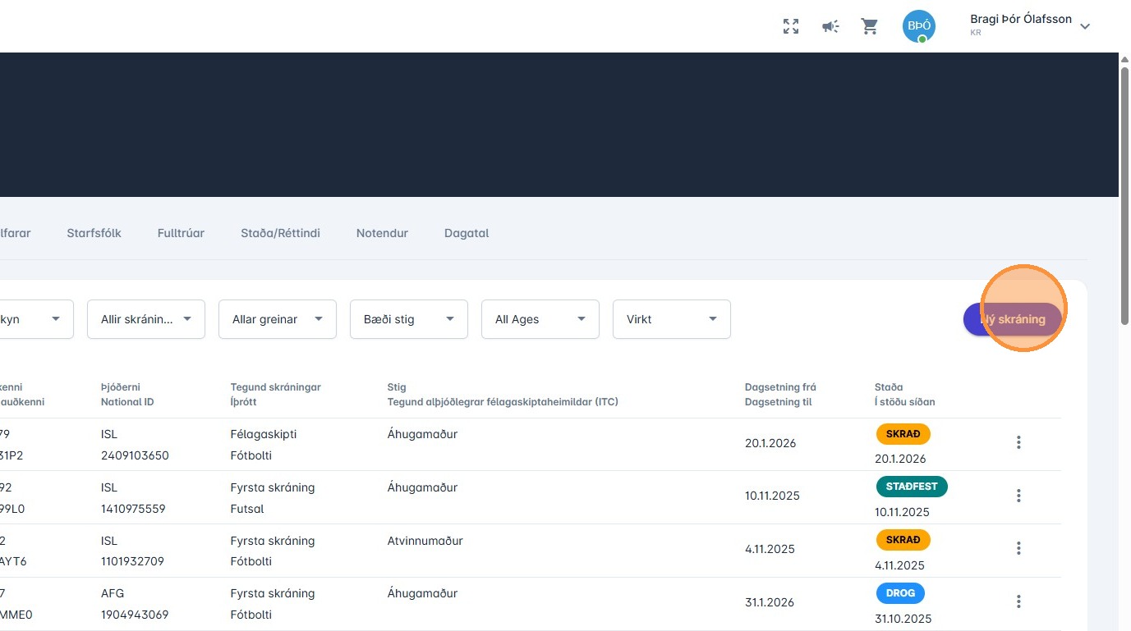Open the row menu for 4.11.2025 registration
Screen dimensions: 1131x631
pos(1018,548)
